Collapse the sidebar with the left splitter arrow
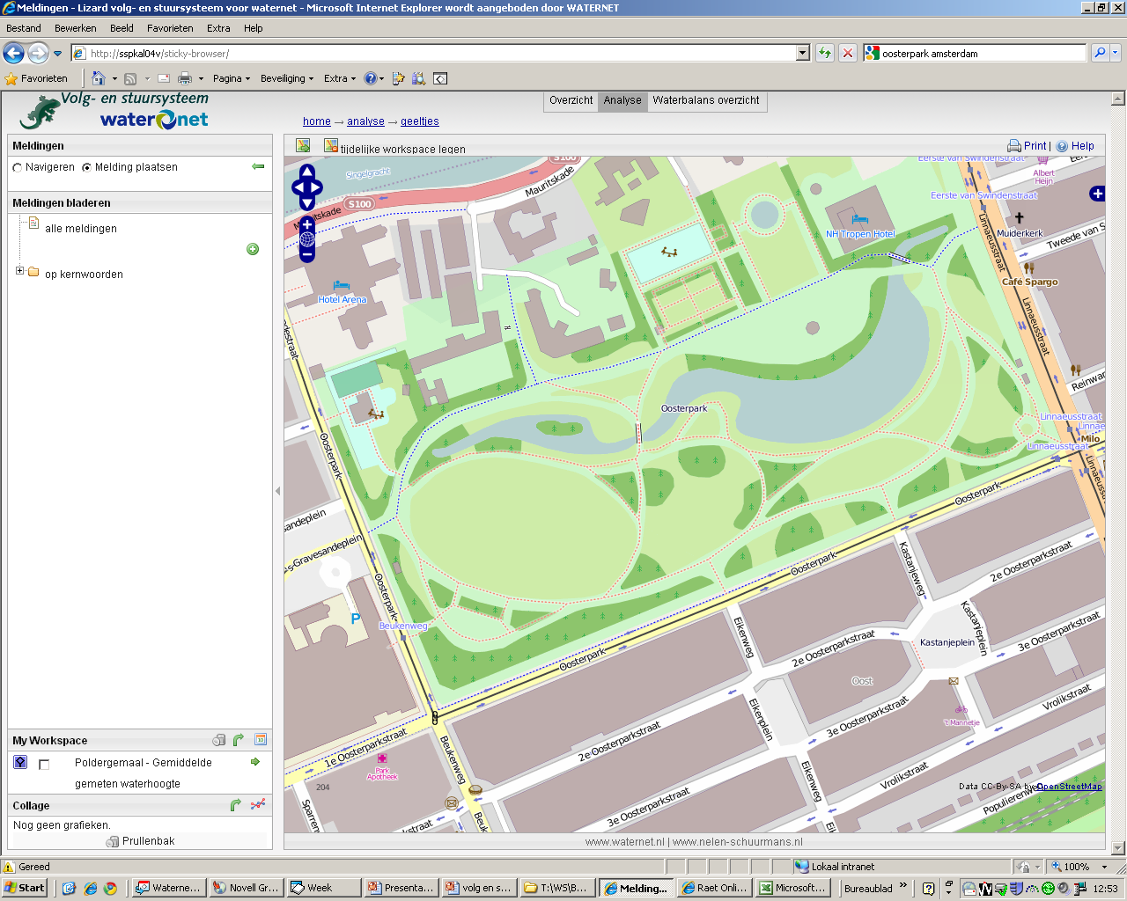1127x901 pixels. (x=278, y=491)
